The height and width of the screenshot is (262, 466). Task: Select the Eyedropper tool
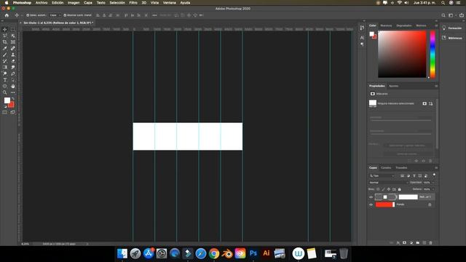coord(5,48)
